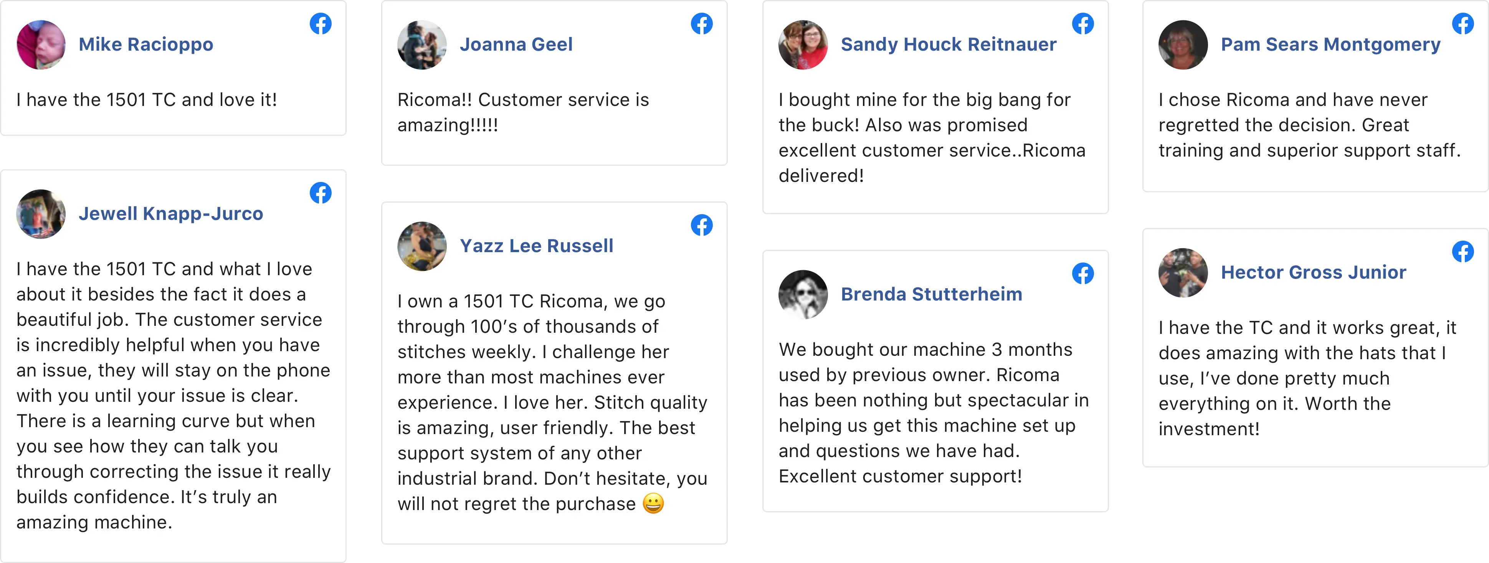This screenshot has height=563, width=1489.
Task: Open Facebook icon on Yazz Lee Russell's card
Action: pos(702,225)
